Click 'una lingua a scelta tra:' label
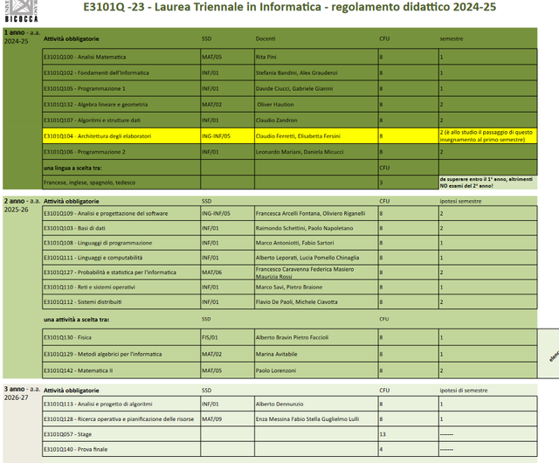This screenshot has height=463, width=559. 72,168
